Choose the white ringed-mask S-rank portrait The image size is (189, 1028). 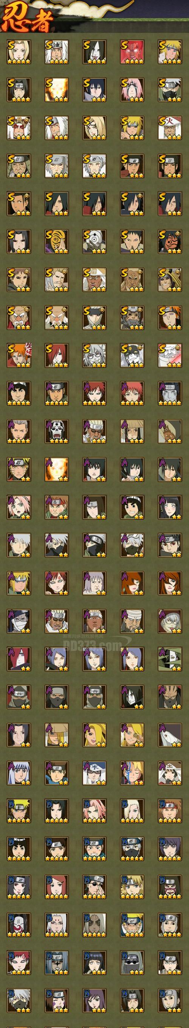tap(94, 241)
